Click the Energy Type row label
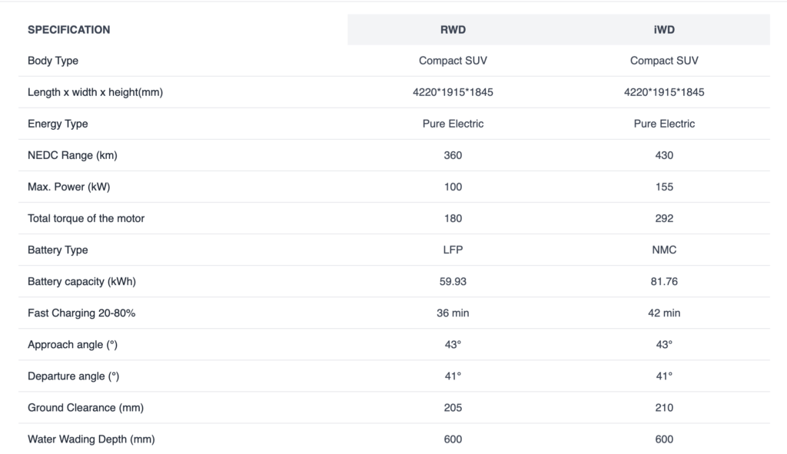The height and width of the screenshot is (454, 787). coord(58,124)
